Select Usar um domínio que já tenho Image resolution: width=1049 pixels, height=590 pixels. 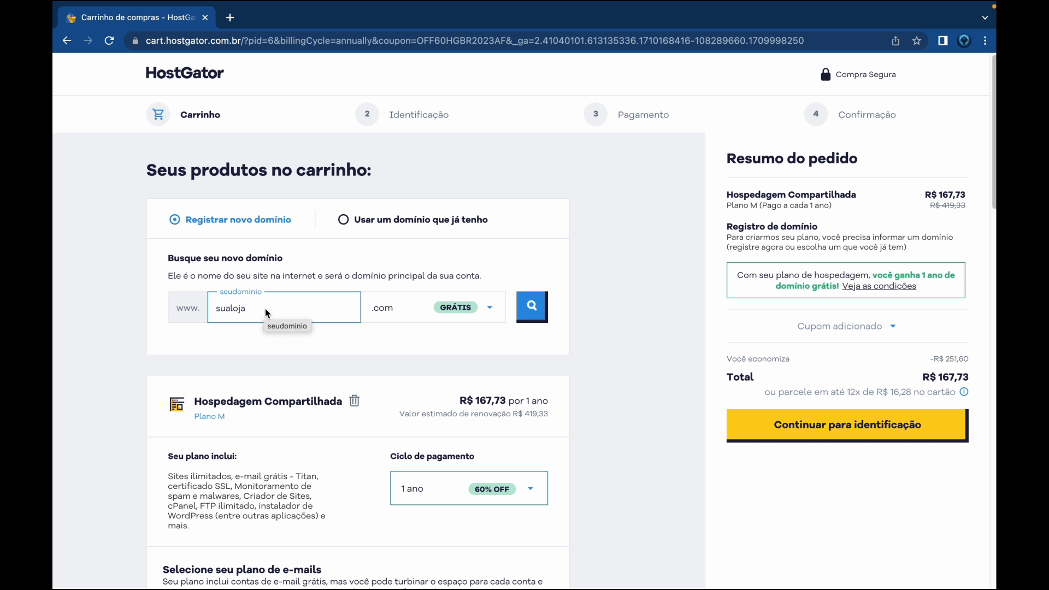(343, 220)
